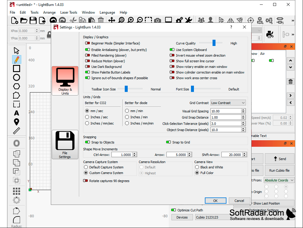Click the Devices button

point(182,217)
